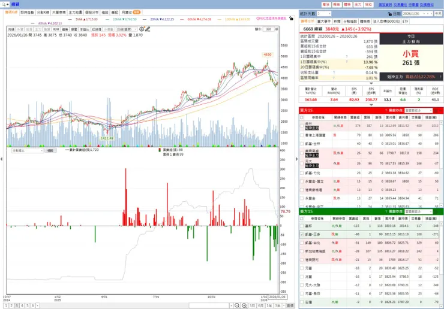Switch to 分點K線 tab
The height and width of the screenshot is (309, 444).
point(43,13)
